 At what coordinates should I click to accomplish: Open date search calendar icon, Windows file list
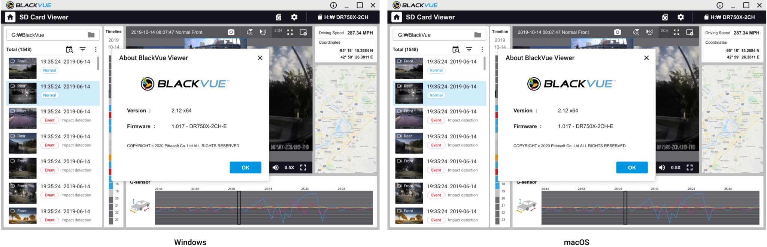69,49
